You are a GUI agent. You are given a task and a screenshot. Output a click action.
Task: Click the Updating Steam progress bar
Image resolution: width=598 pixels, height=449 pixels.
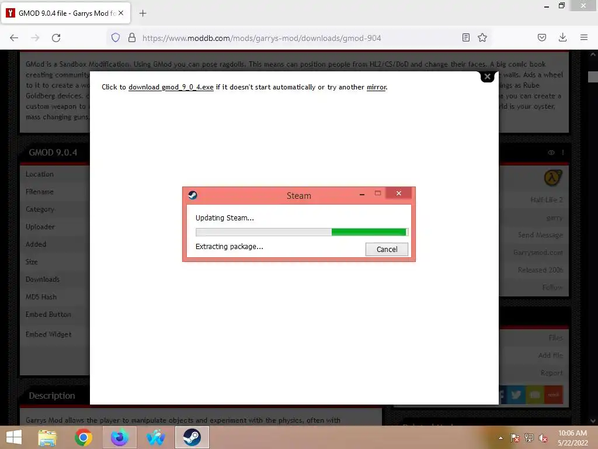pyautogui.click(x=302, y=232)
